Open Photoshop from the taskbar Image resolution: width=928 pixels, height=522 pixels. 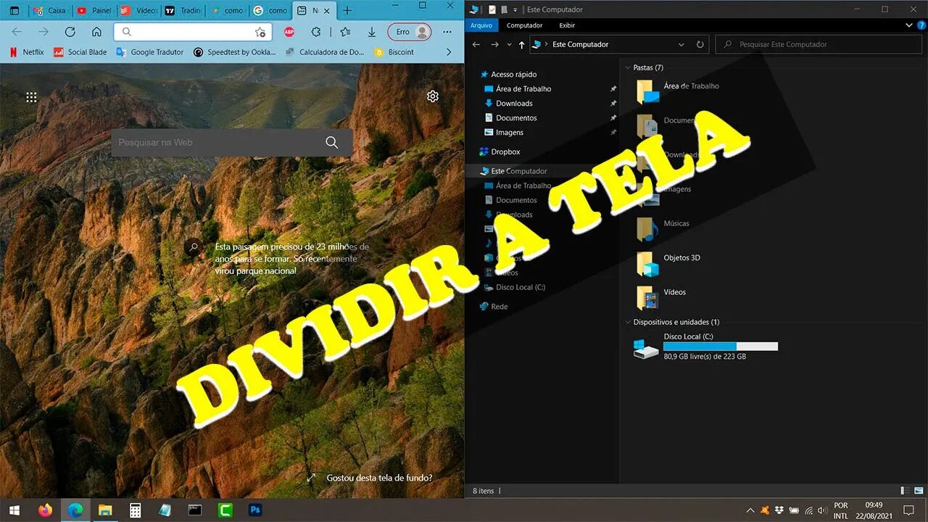coord(254,510)
